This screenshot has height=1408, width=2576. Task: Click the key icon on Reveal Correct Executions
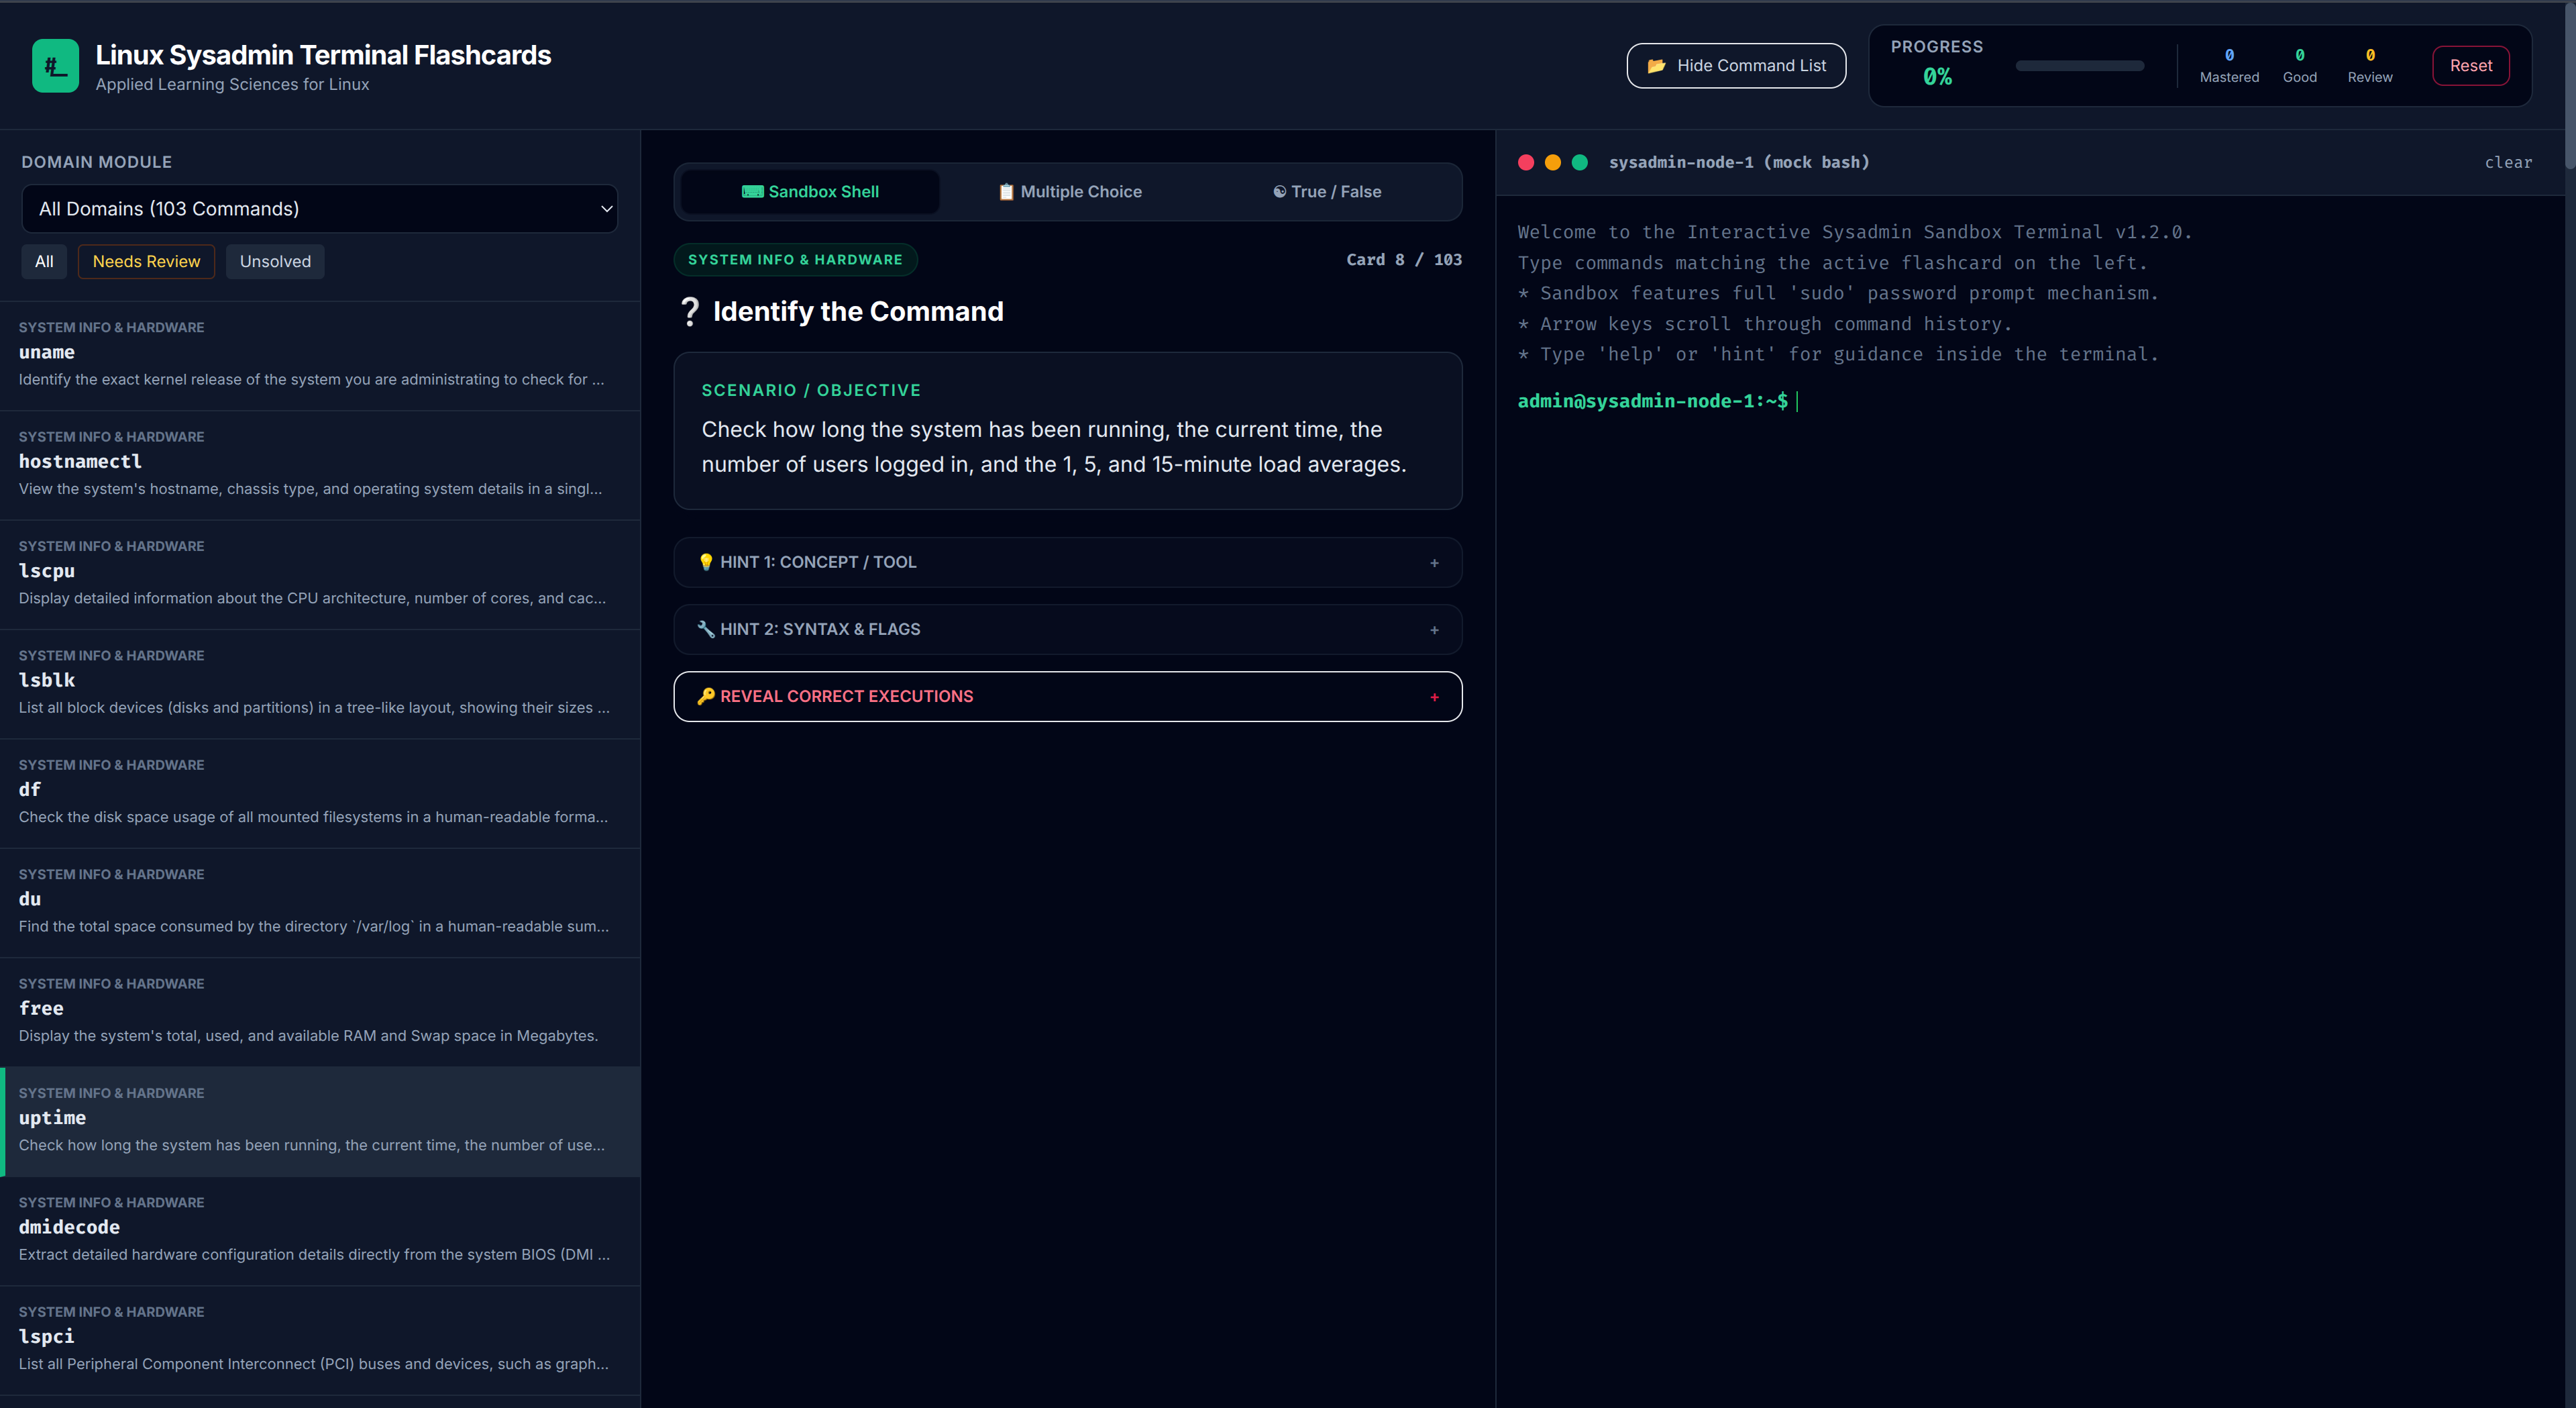(x=706, y=697)
